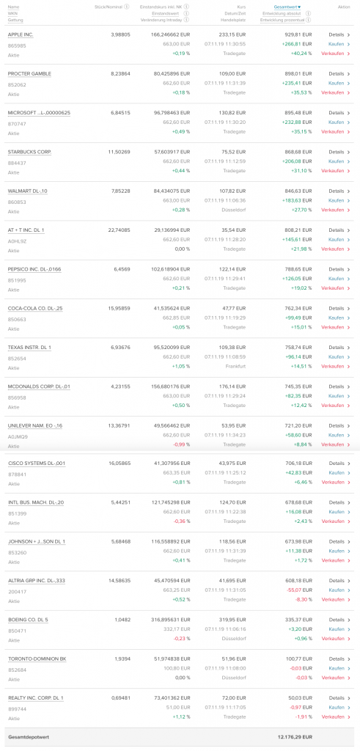Open Details for AT + T Inc.
Screen dimensions: 360x751
point(339,230)
